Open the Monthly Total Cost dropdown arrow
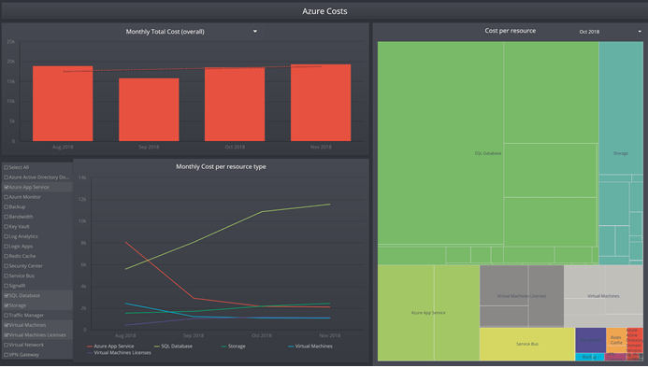 255,32
